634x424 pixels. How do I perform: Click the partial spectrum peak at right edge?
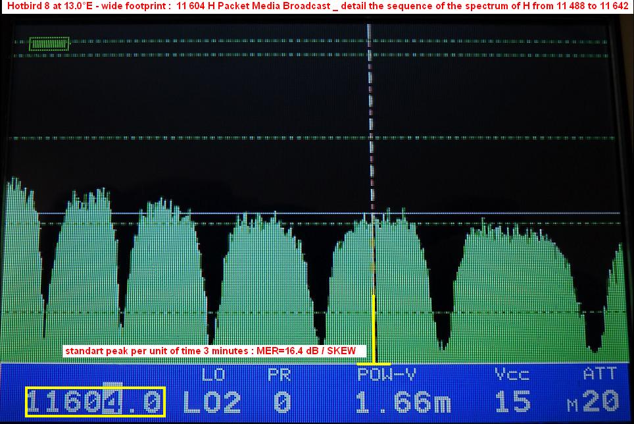pos(617,296)
